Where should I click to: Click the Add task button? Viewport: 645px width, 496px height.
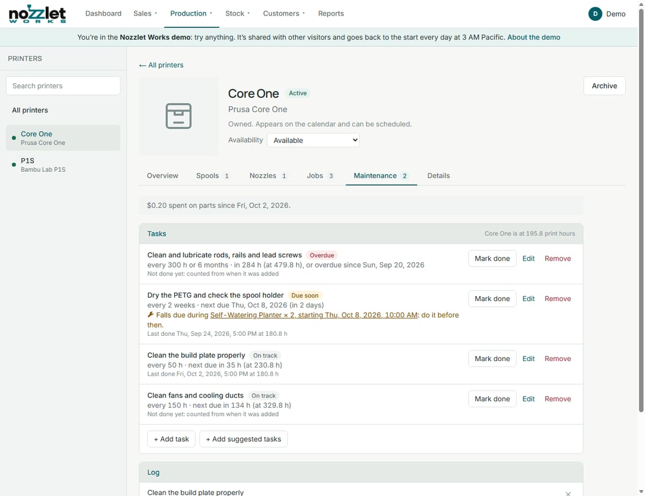(x=171, y=439)
